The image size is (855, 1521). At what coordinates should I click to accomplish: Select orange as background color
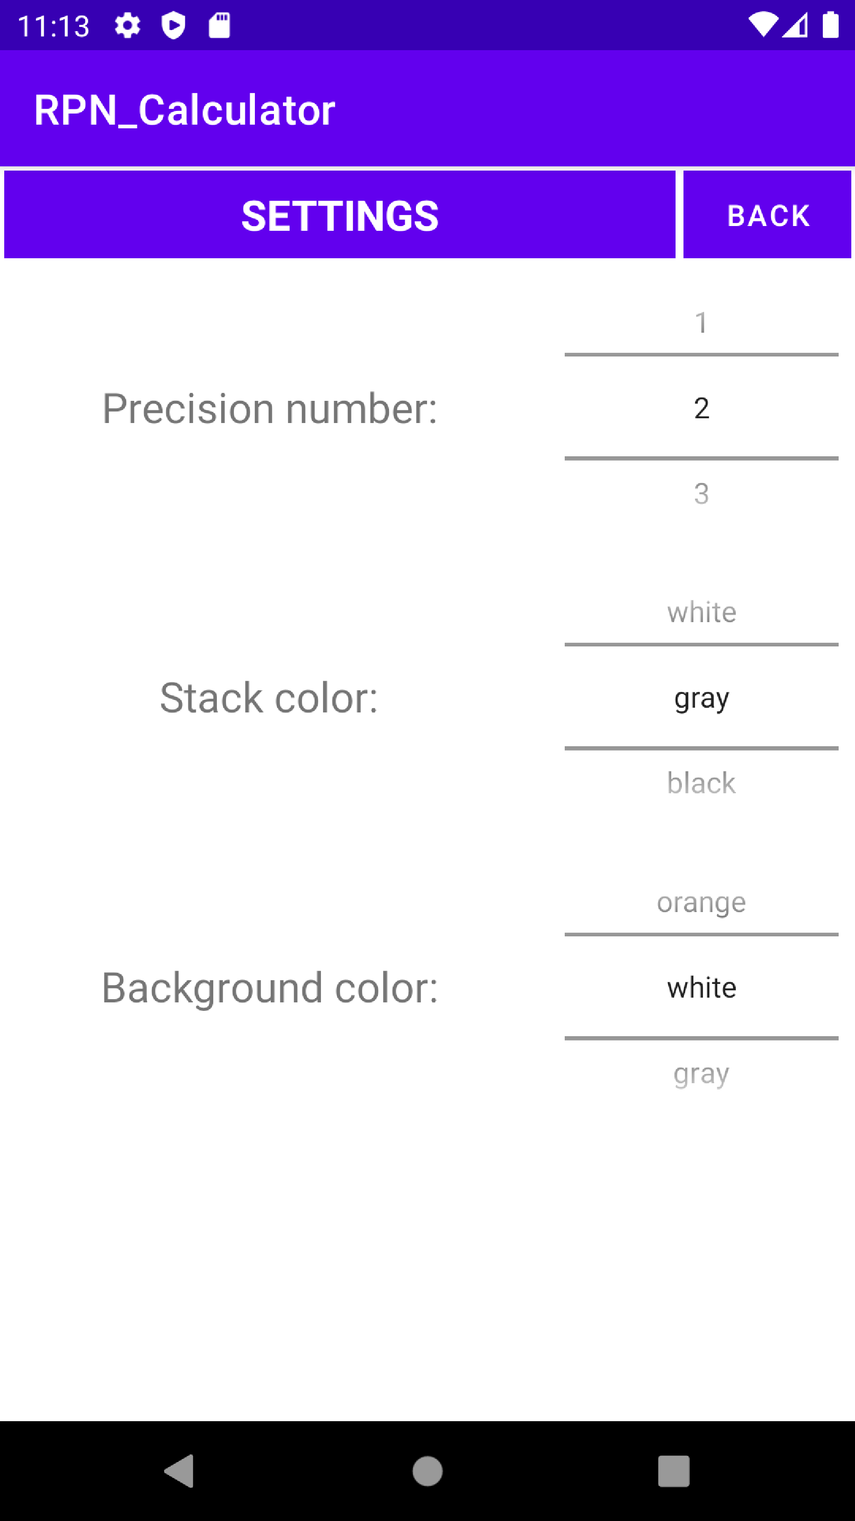pos(701,902)
